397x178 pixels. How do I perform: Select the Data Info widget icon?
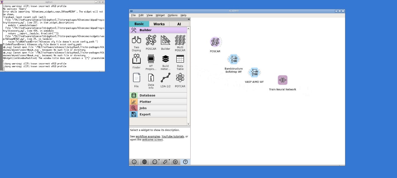(x=151, y=78)
